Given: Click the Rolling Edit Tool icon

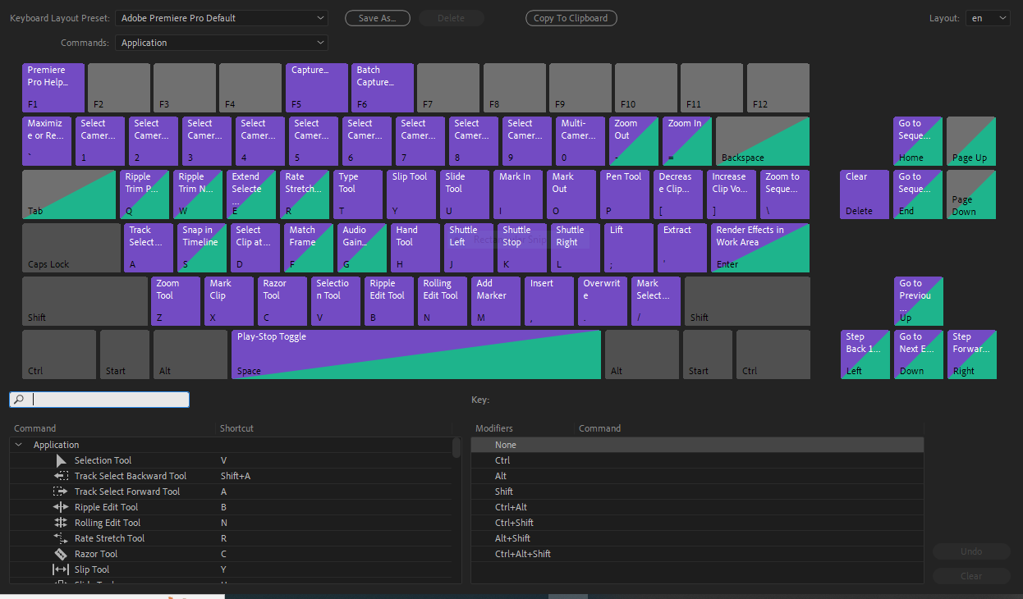Looking at the screenshot, I should 61,523.
